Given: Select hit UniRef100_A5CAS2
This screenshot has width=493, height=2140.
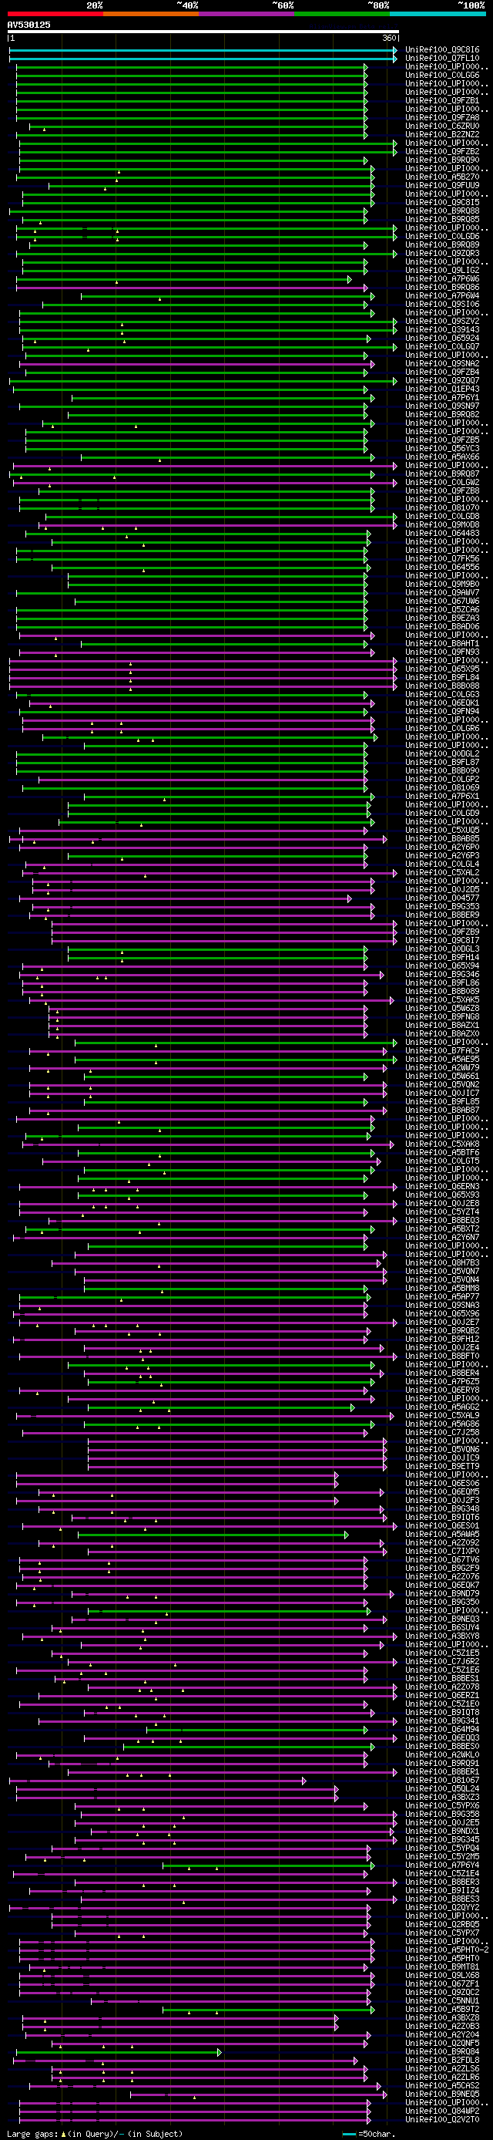Looking at the screenshot, I should click(x=442, y=2085).
